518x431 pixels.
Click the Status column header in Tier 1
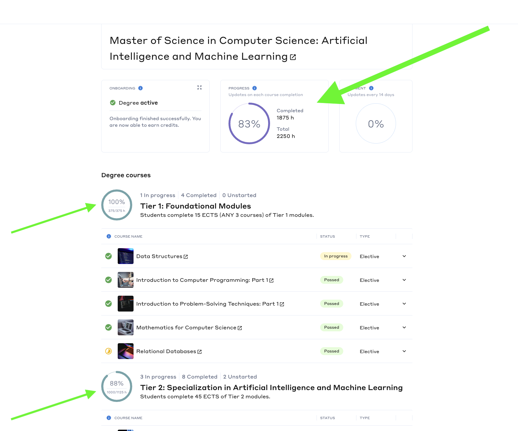(327, 236)
